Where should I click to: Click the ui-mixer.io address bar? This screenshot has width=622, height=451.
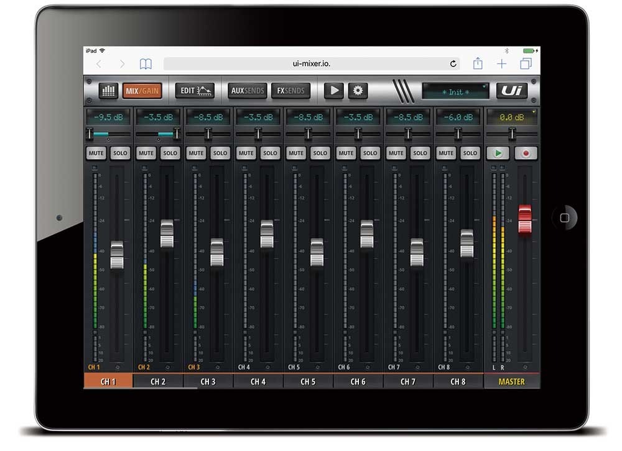[309, 63]
